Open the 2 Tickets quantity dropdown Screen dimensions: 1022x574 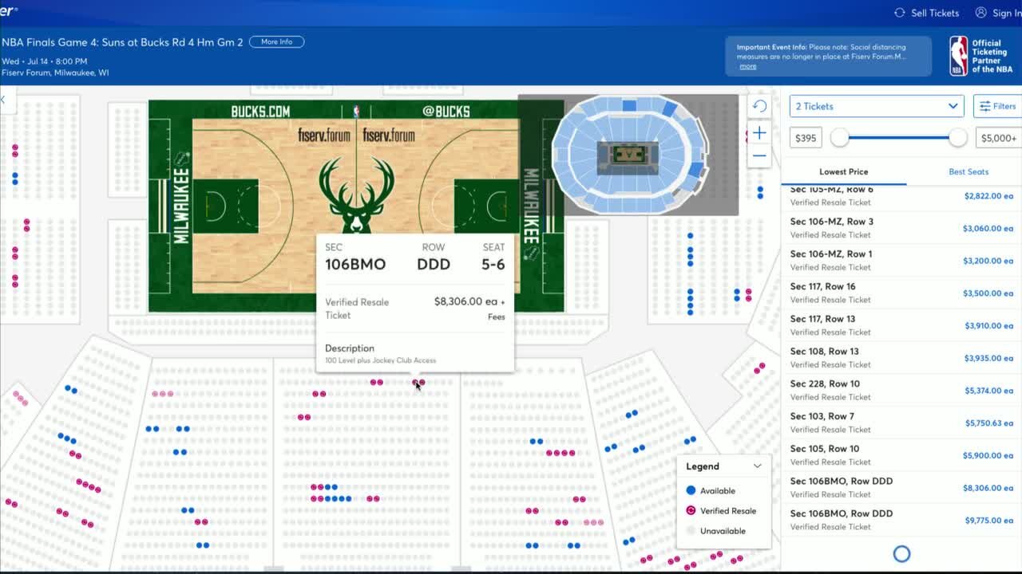[x=877, y=106]
